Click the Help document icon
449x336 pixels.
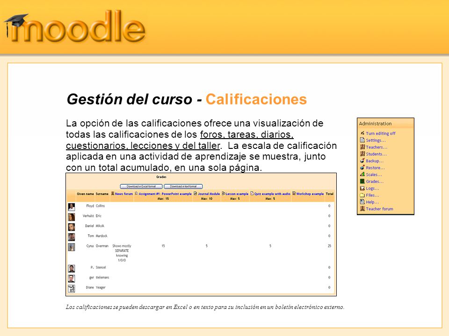pos(362,202)
